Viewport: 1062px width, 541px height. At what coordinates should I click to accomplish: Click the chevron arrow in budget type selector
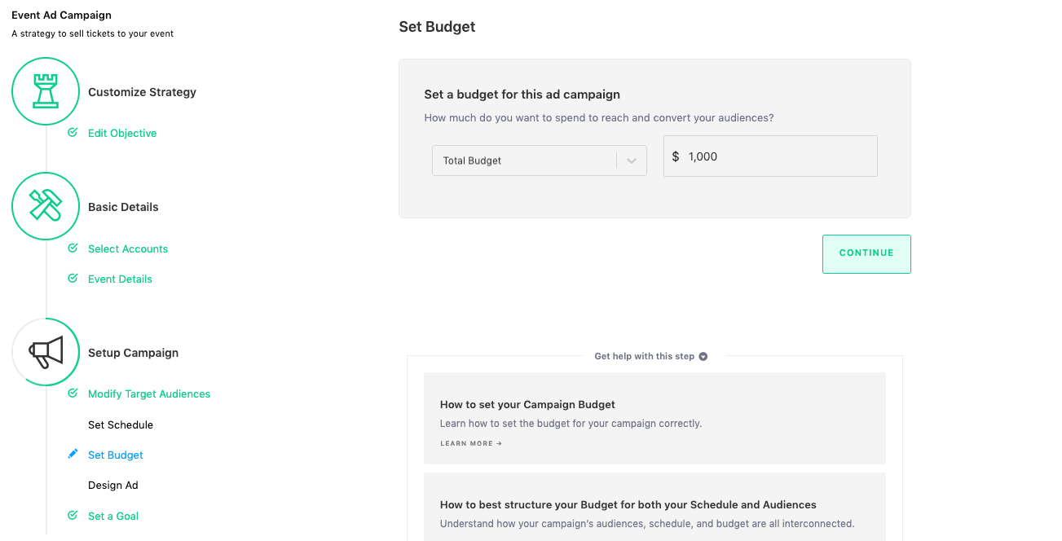(x=631, y=161)
